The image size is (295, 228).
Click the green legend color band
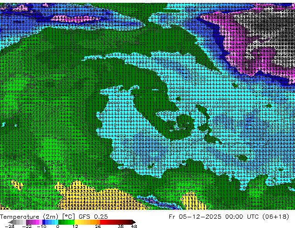click(66, 222)
